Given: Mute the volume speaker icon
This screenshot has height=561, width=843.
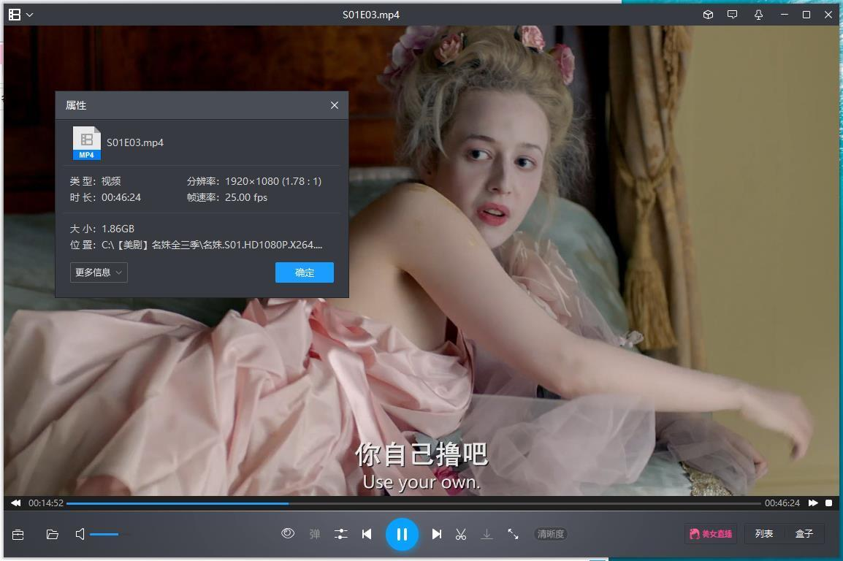Looking at the screenshot, I should pos(79,534).
